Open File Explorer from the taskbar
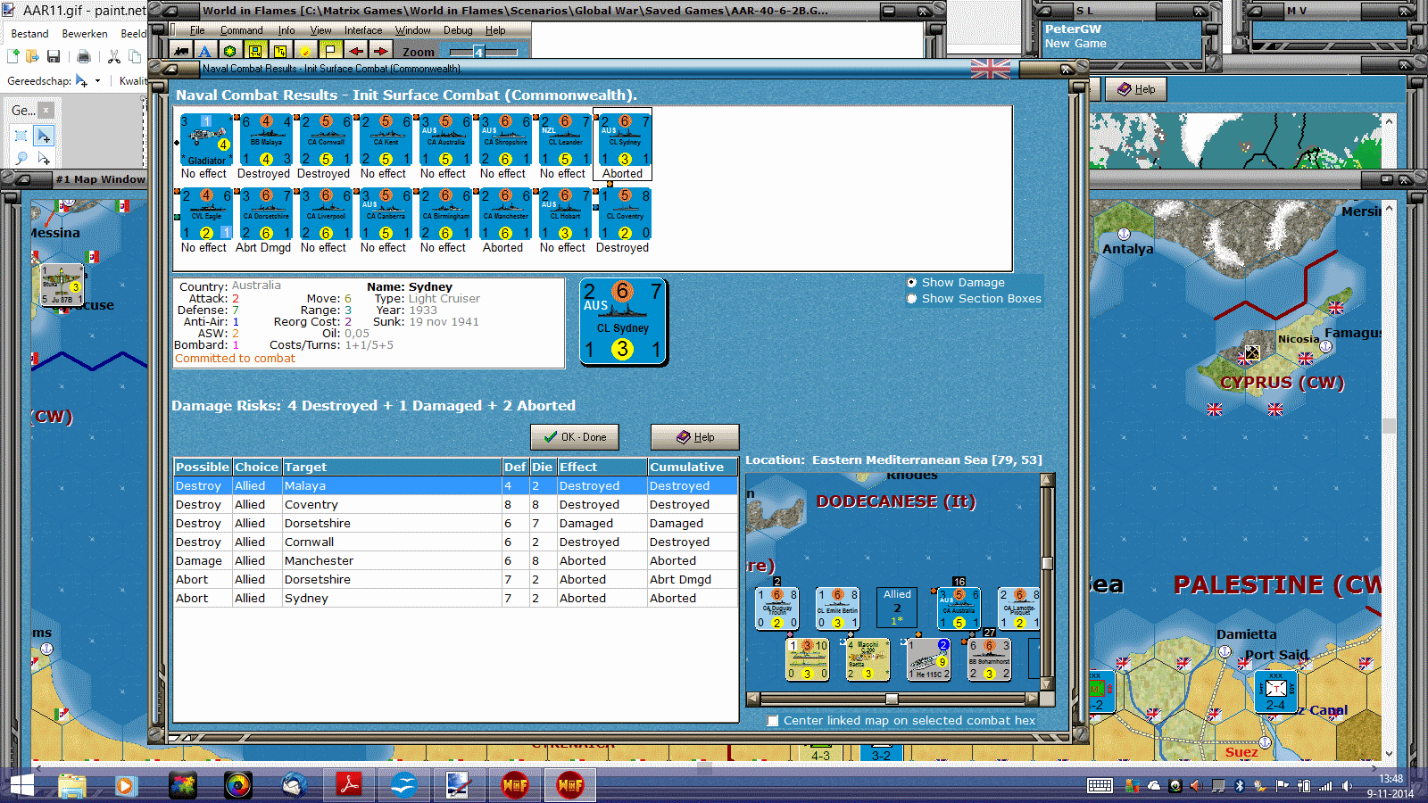The width and height of the screenshot is (1428, 803). click(71, 785)
